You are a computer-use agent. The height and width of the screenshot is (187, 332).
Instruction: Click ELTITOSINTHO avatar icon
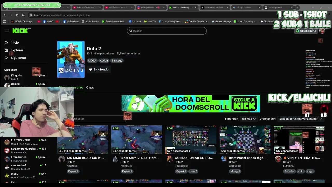[7, 142]
